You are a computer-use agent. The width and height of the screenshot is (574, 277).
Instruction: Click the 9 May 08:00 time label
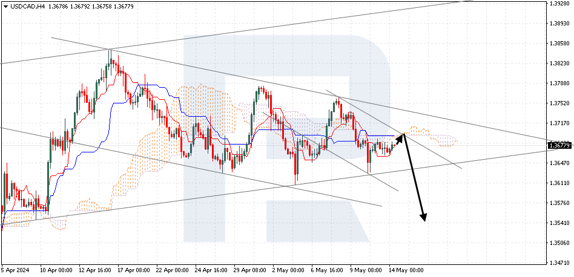point(366,271)
